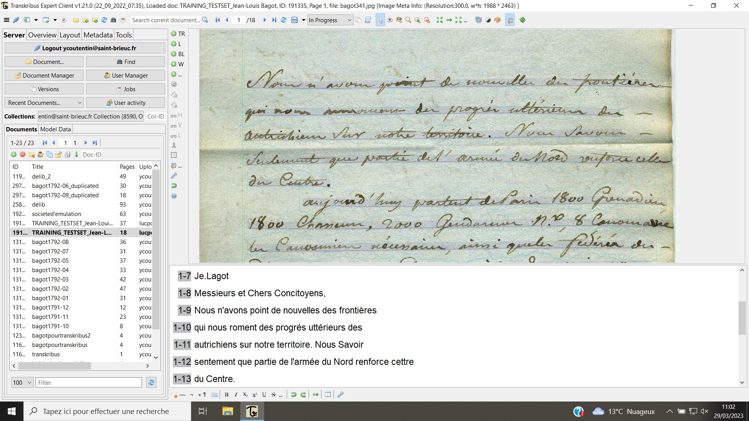
Task: Undo last edit with the green undo arrow
Action: (294, 394)
